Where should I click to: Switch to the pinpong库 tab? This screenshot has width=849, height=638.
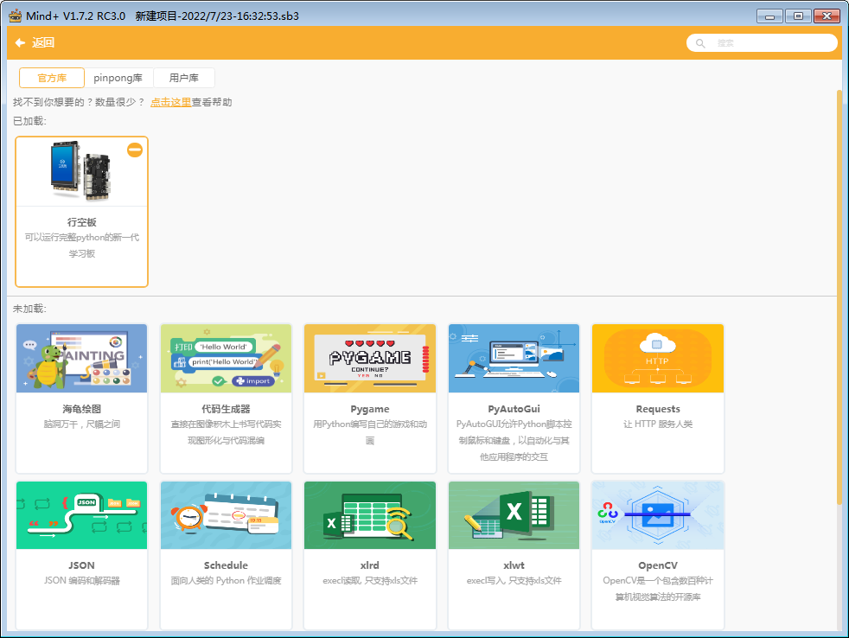coord(118,78)
